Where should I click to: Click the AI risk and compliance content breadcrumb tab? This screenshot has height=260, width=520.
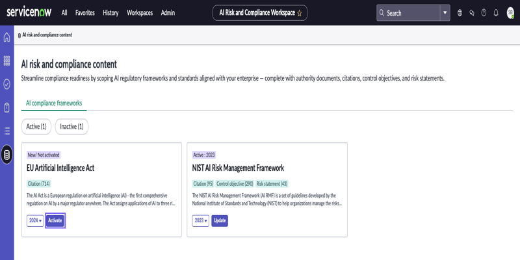point(45,35)
